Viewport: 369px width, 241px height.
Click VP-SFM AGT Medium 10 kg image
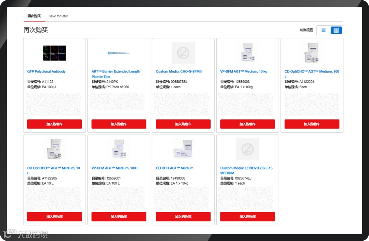click(248, 53)
